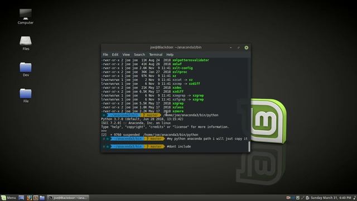Open the calendar clock showing Sunday March 31
The height and width of the screenshot is (201, 357).
[x=331, y=198]
